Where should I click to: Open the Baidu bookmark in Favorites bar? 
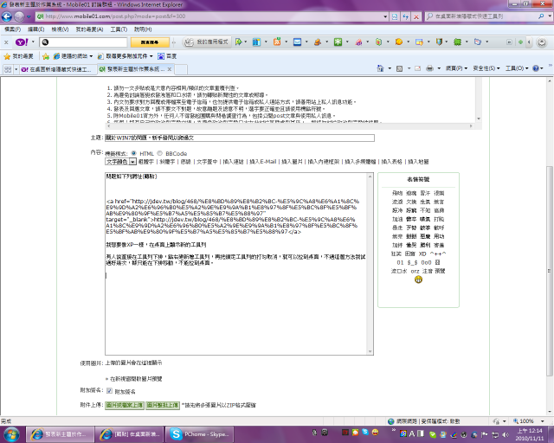coord(167,56)
